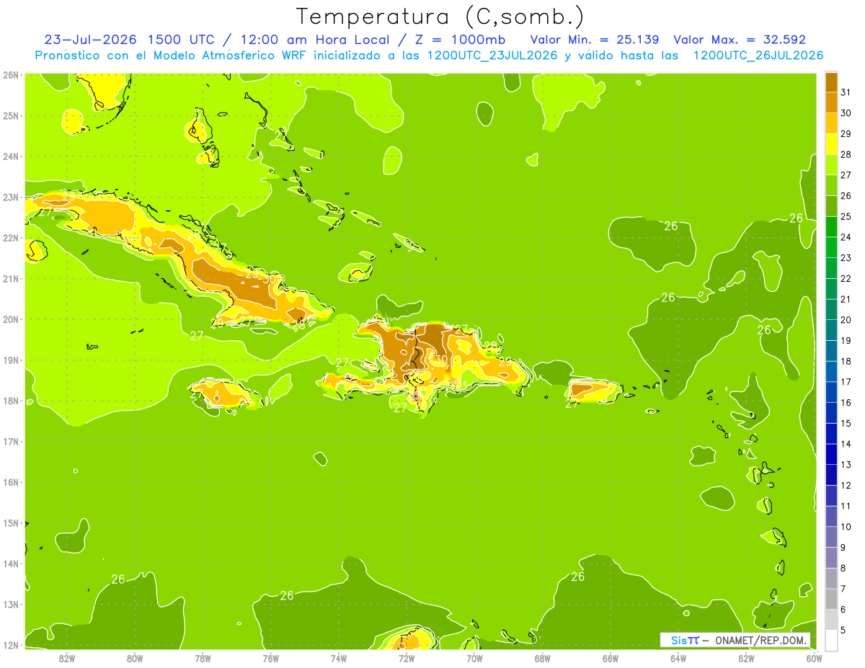Click legend value 25
The width and height of the screenshot is (865, 668).
pyautogui.click(x=846, y=216)
